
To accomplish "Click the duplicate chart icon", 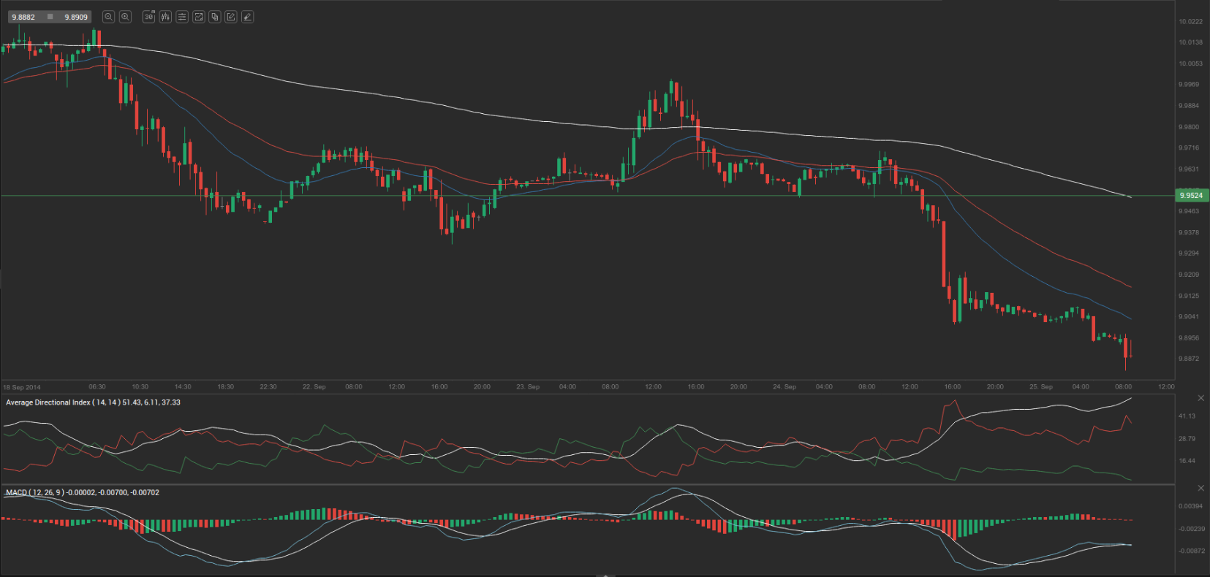I will click(x=215, y=17).
